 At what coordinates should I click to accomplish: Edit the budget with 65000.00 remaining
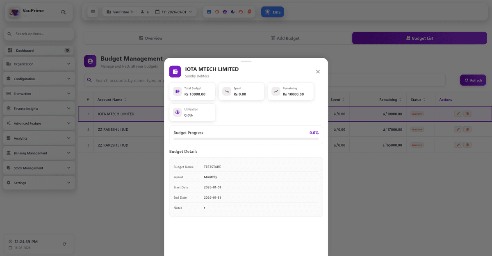[458, 145]
